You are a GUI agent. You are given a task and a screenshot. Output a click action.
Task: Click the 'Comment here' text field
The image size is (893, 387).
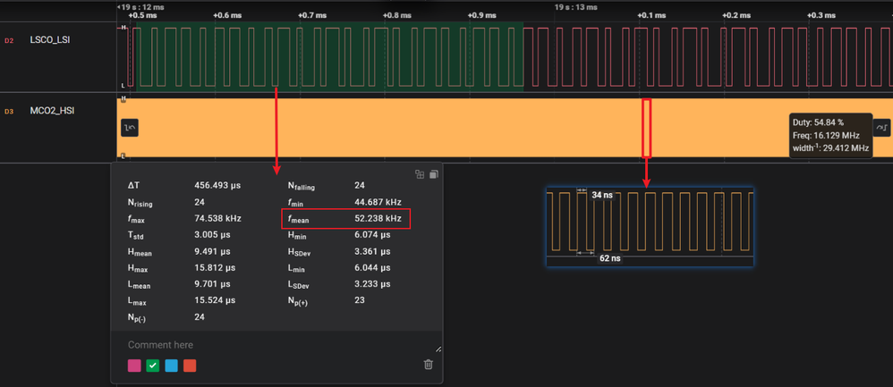[x=268, y=345]
